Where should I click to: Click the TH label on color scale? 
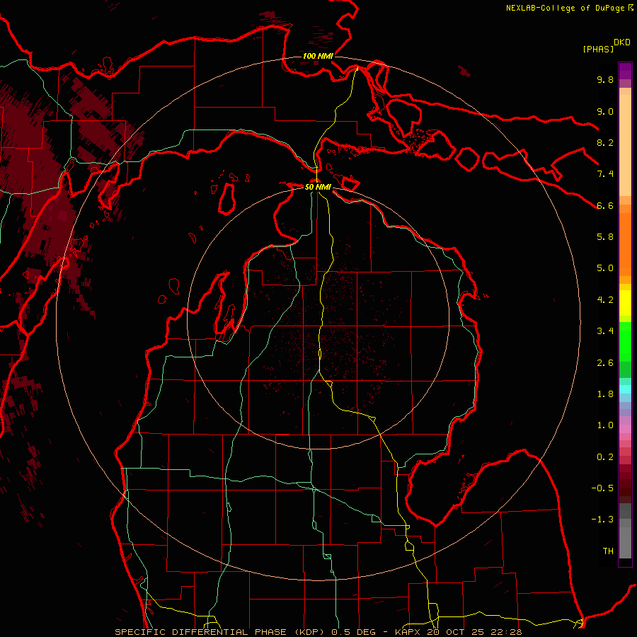pos(608,551)
